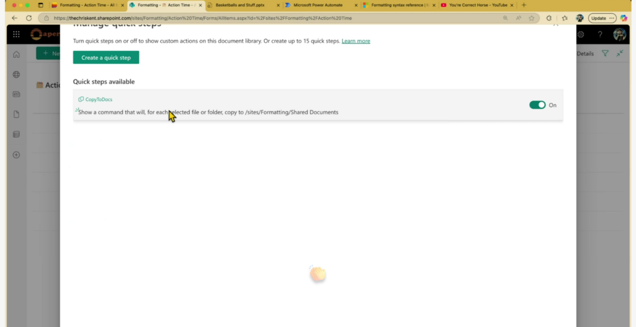Viewport: 636px width, 327px height.
Task: Click the site info lock icon
Action: point(46,18)
